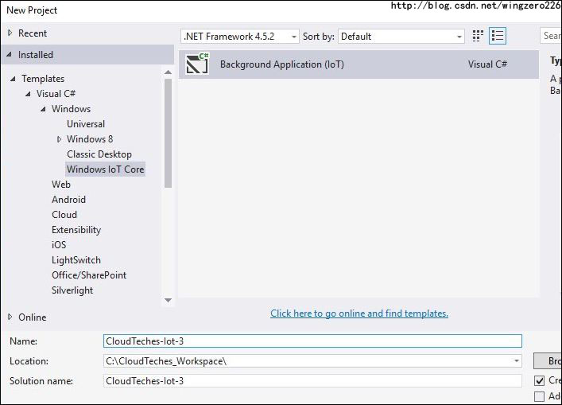Click Windows tree label
This screenshot has width=562, height=405.
coord(71,109)
